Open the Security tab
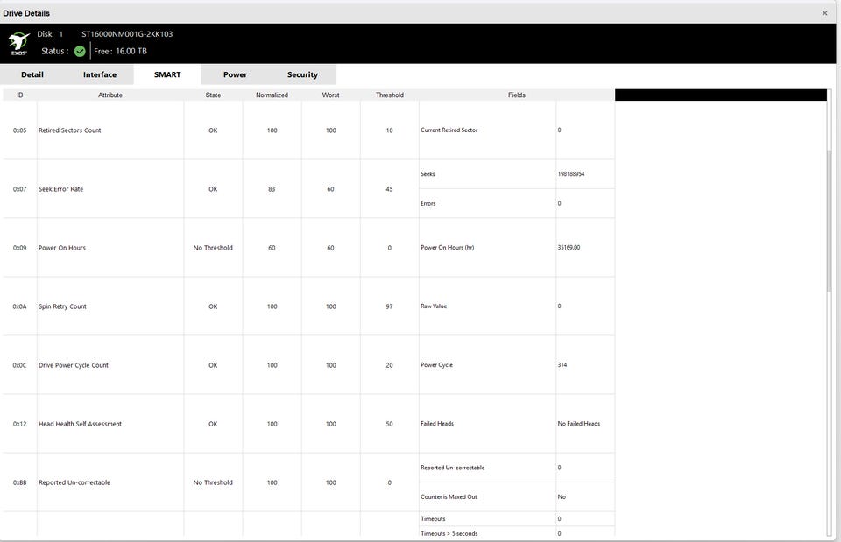841x542 pixels. point(302,74)
